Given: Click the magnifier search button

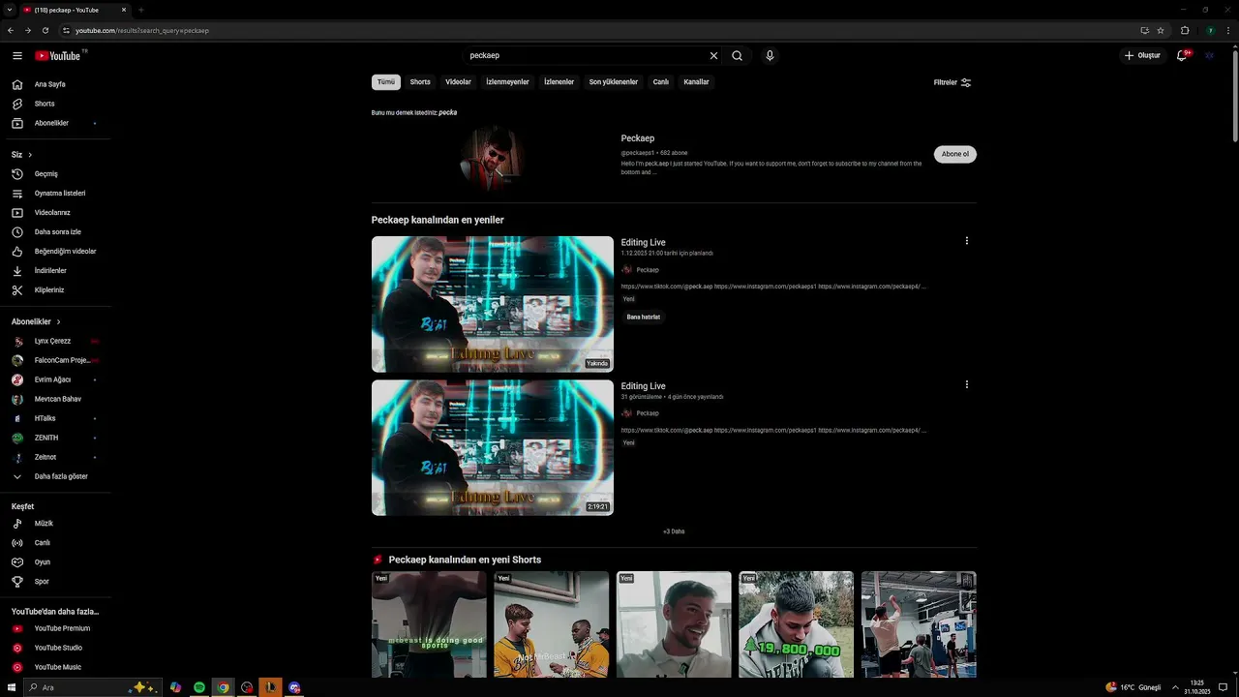Looking at the screenshot, I should pyautogui.click(x=737, y=56).
